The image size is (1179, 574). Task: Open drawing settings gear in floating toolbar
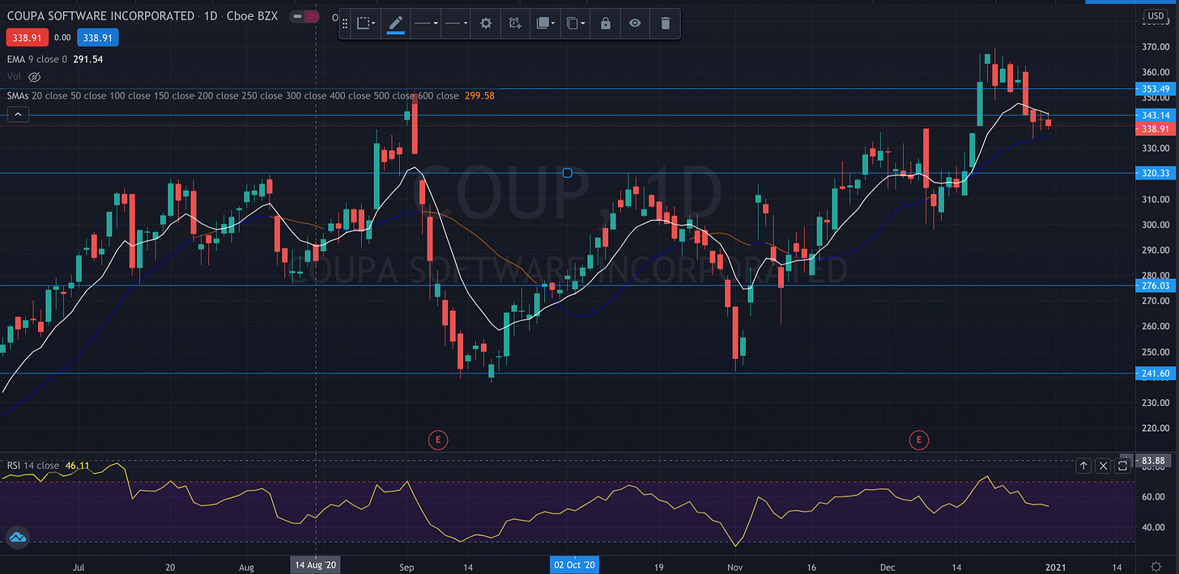[486, 23]
